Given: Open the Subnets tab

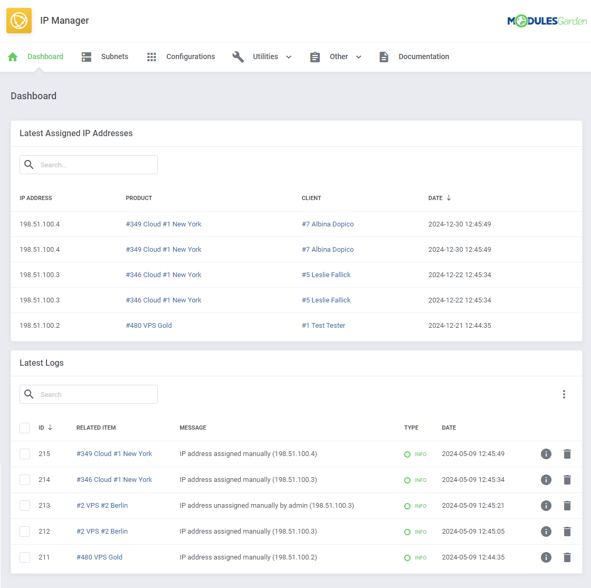Looking at the screenshot, I should tap(115, 56).
